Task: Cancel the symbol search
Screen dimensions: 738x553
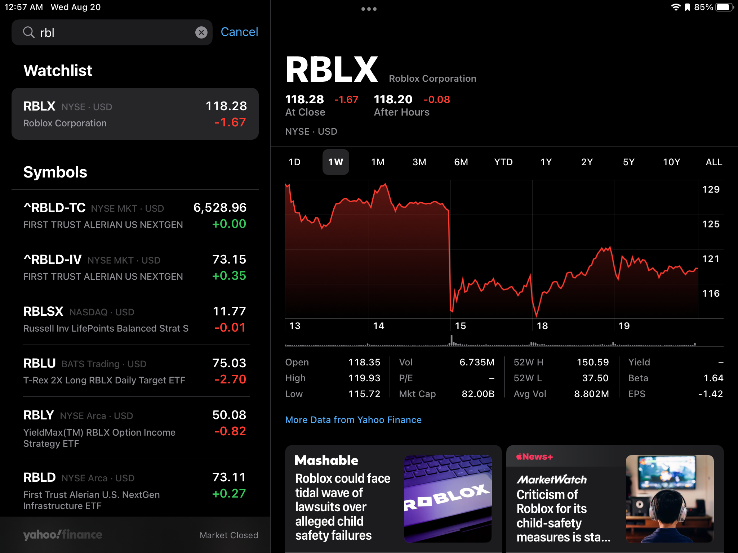Action: (x=239, y=32)
